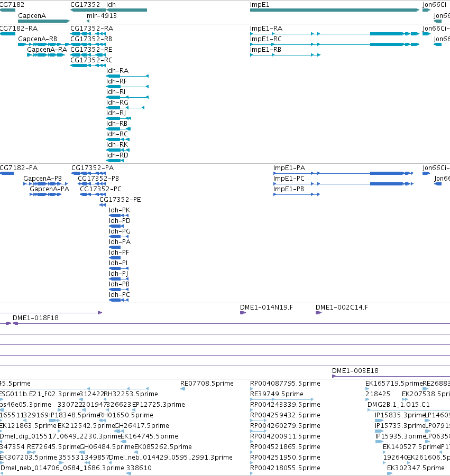Select the Idh-RC transcript label

point(117,134)
